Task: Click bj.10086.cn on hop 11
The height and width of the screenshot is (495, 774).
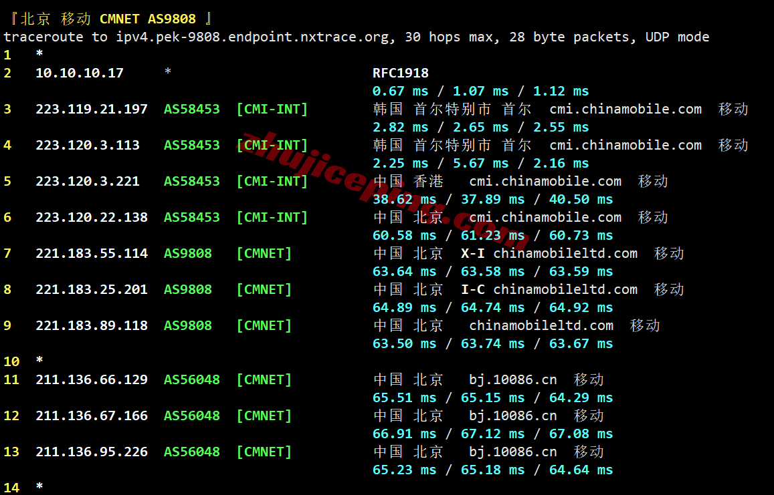Action: 513,379
